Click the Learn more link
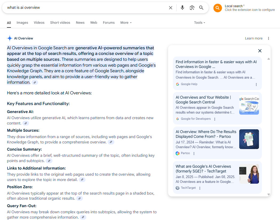The width and height of the screenshot is (280, 221). pos(254,38)
